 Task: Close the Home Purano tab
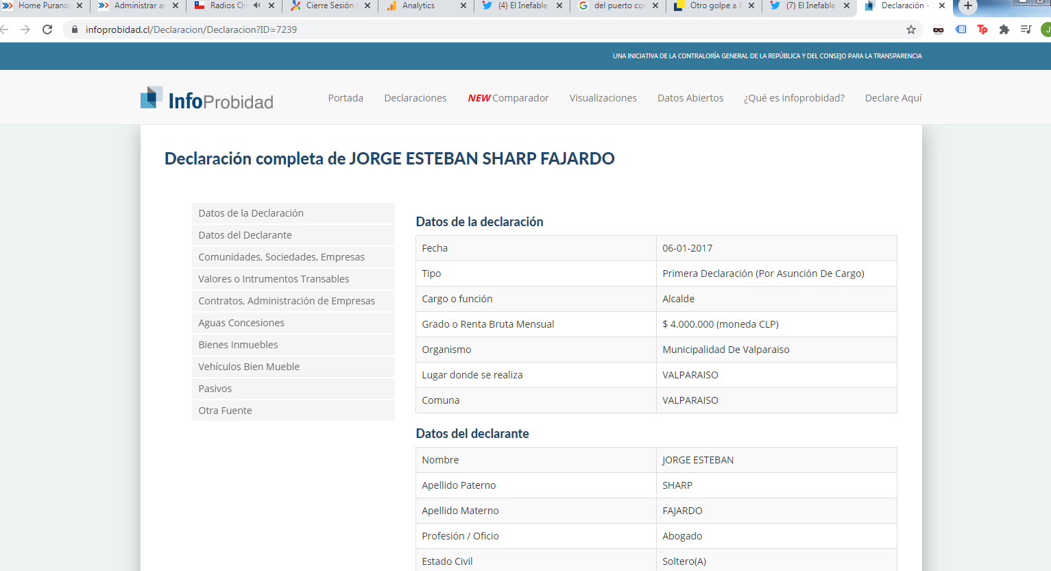tap(80, 5)
